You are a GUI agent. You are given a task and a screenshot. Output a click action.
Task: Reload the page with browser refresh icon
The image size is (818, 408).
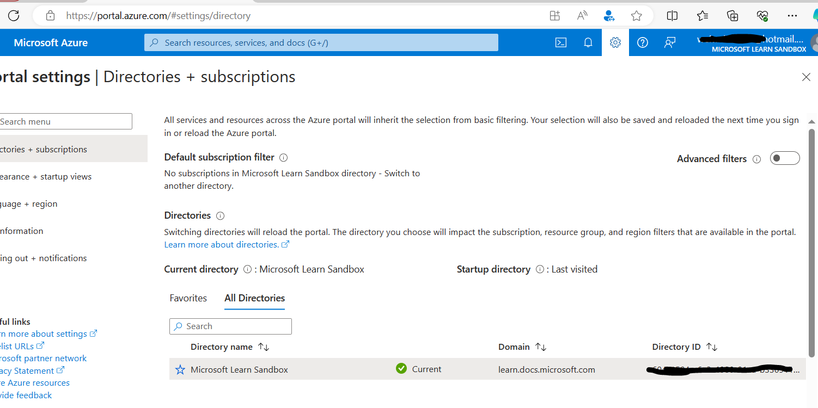(x=14, y=16)
